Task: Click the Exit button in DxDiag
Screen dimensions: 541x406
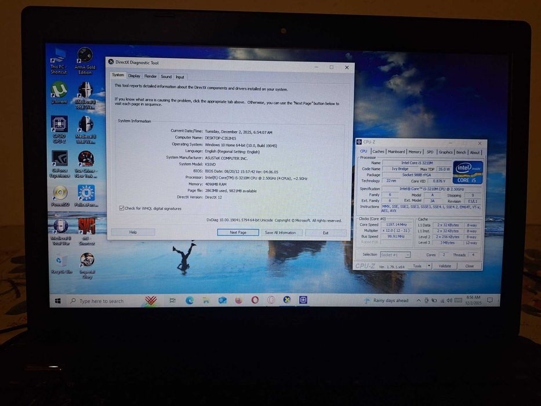Action: 325,233
